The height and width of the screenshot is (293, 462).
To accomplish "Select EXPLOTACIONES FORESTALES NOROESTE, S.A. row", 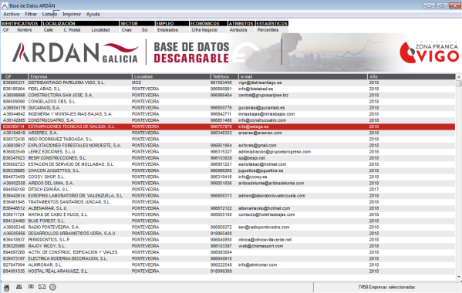I will [x=228, y=146].
